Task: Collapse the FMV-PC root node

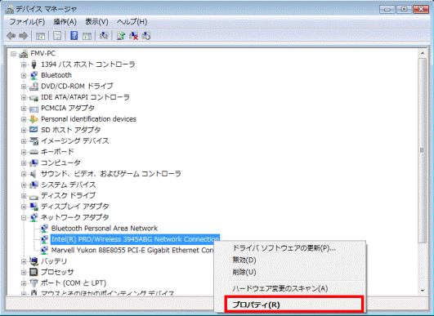Action: pos(13,54)
